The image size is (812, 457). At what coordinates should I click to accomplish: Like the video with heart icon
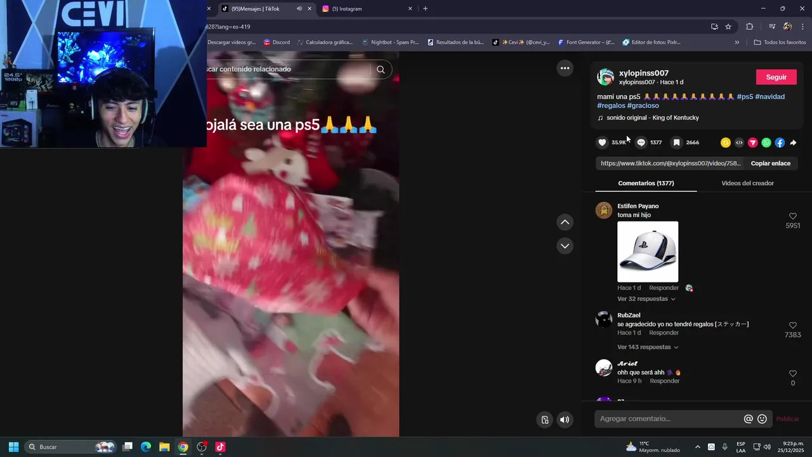[603, 143]
